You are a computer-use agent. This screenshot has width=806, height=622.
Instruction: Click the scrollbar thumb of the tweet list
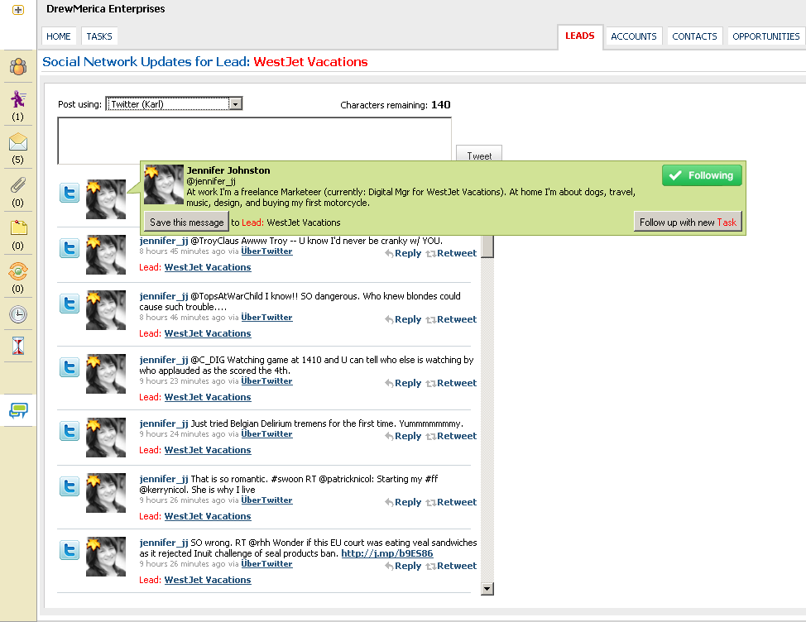click(x=487, y=246)
